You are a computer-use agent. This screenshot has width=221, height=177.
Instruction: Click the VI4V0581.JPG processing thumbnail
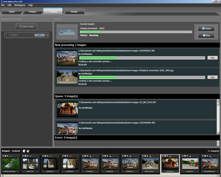(67, 58)
